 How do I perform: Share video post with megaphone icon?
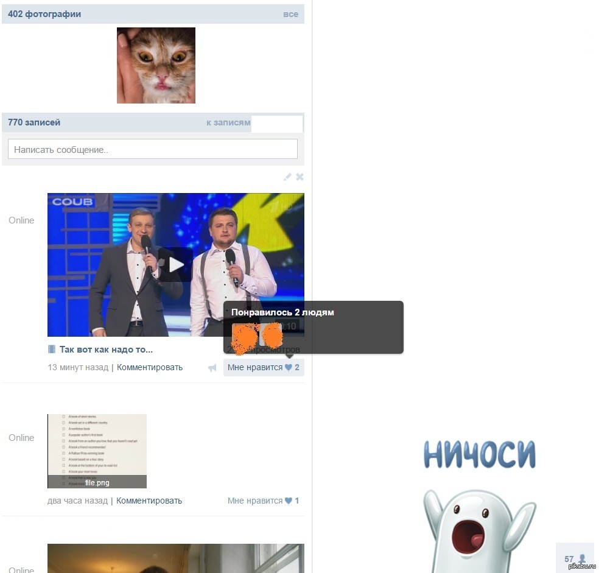pyautogui.click(x=212, y=368)
